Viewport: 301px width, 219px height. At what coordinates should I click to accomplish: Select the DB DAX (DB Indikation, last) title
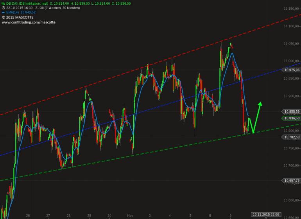[x=27, y=4]
